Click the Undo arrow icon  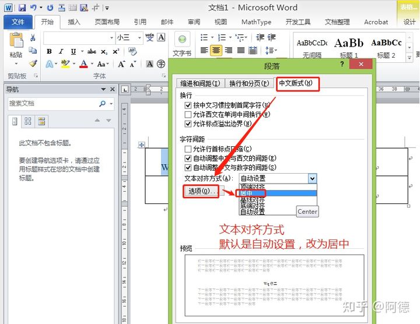coord(33,8)
